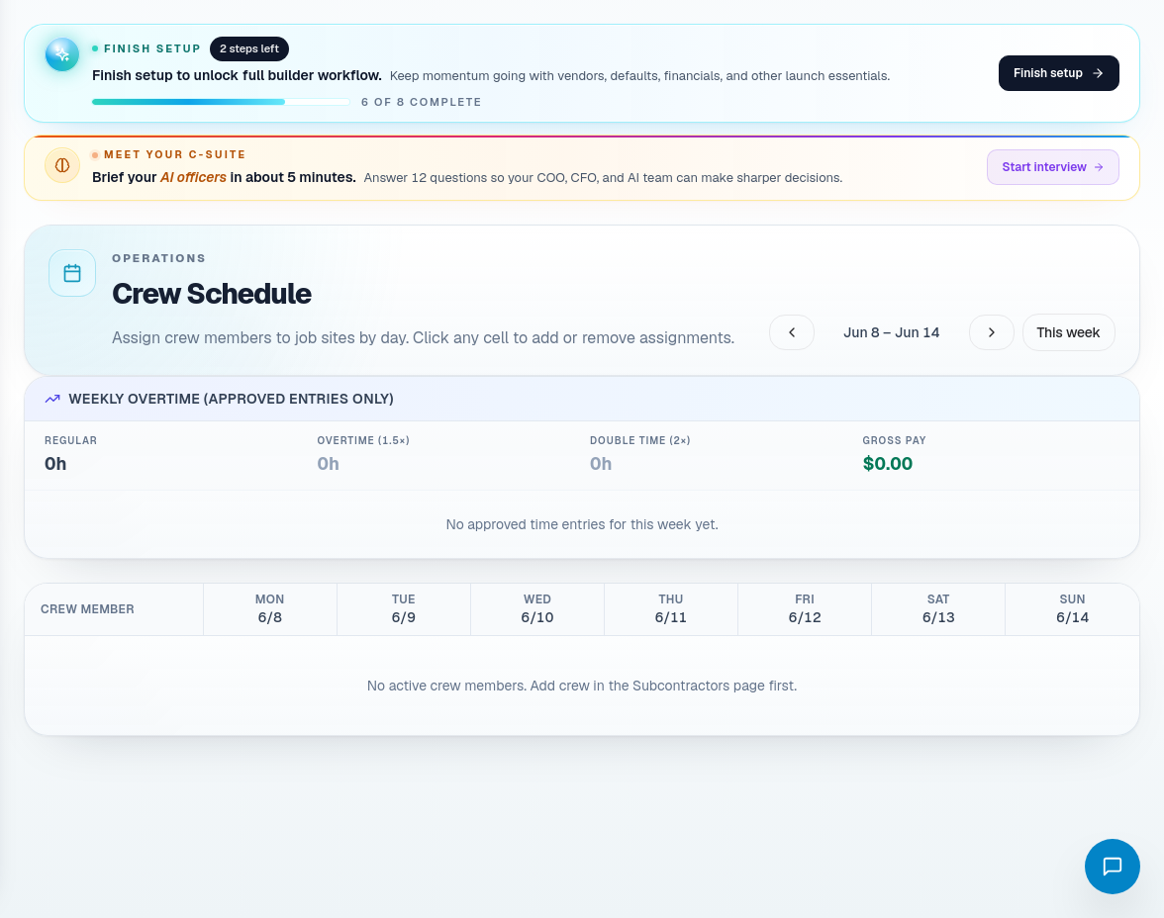Start the C-Suite interview
1164x918 pixels.
coord(1053,167)
